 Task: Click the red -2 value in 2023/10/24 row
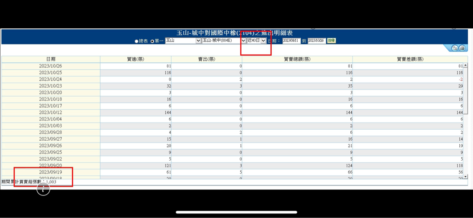tap(461, 80)
